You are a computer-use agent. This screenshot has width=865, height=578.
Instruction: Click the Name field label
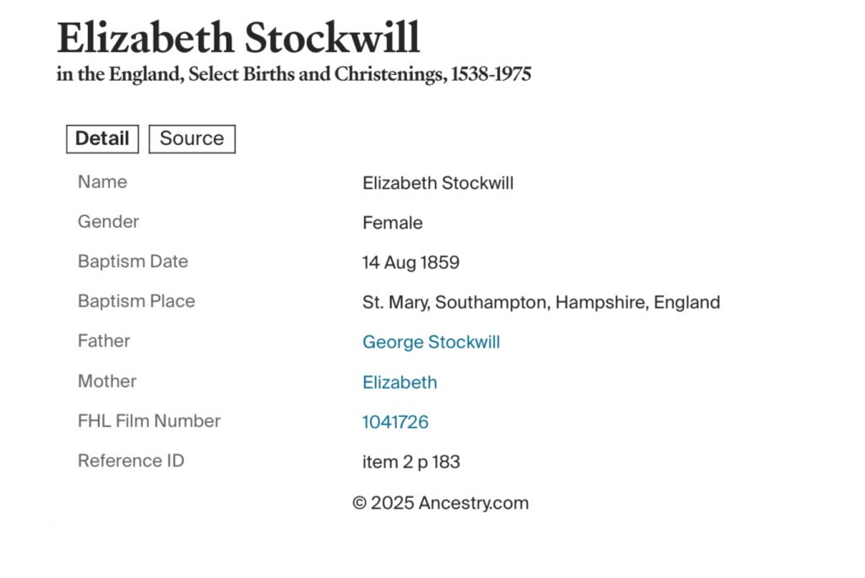coord(102,182)
